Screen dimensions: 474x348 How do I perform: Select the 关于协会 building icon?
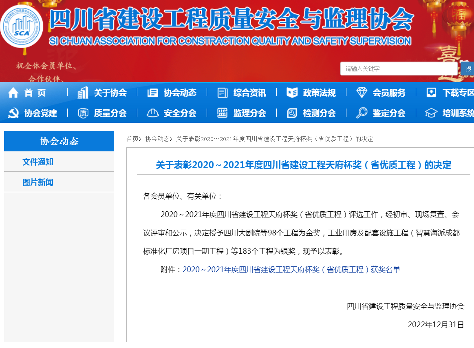83,93
